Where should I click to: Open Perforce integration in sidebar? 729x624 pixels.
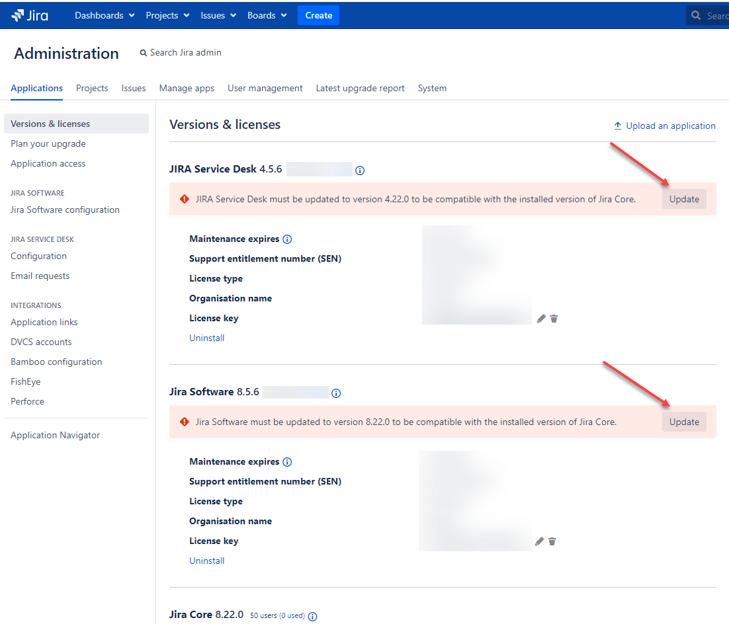click(x=27, y=401)
